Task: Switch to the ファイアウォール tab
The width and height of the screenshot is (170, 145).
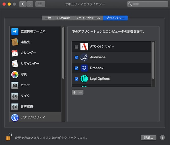Action: 88,18
